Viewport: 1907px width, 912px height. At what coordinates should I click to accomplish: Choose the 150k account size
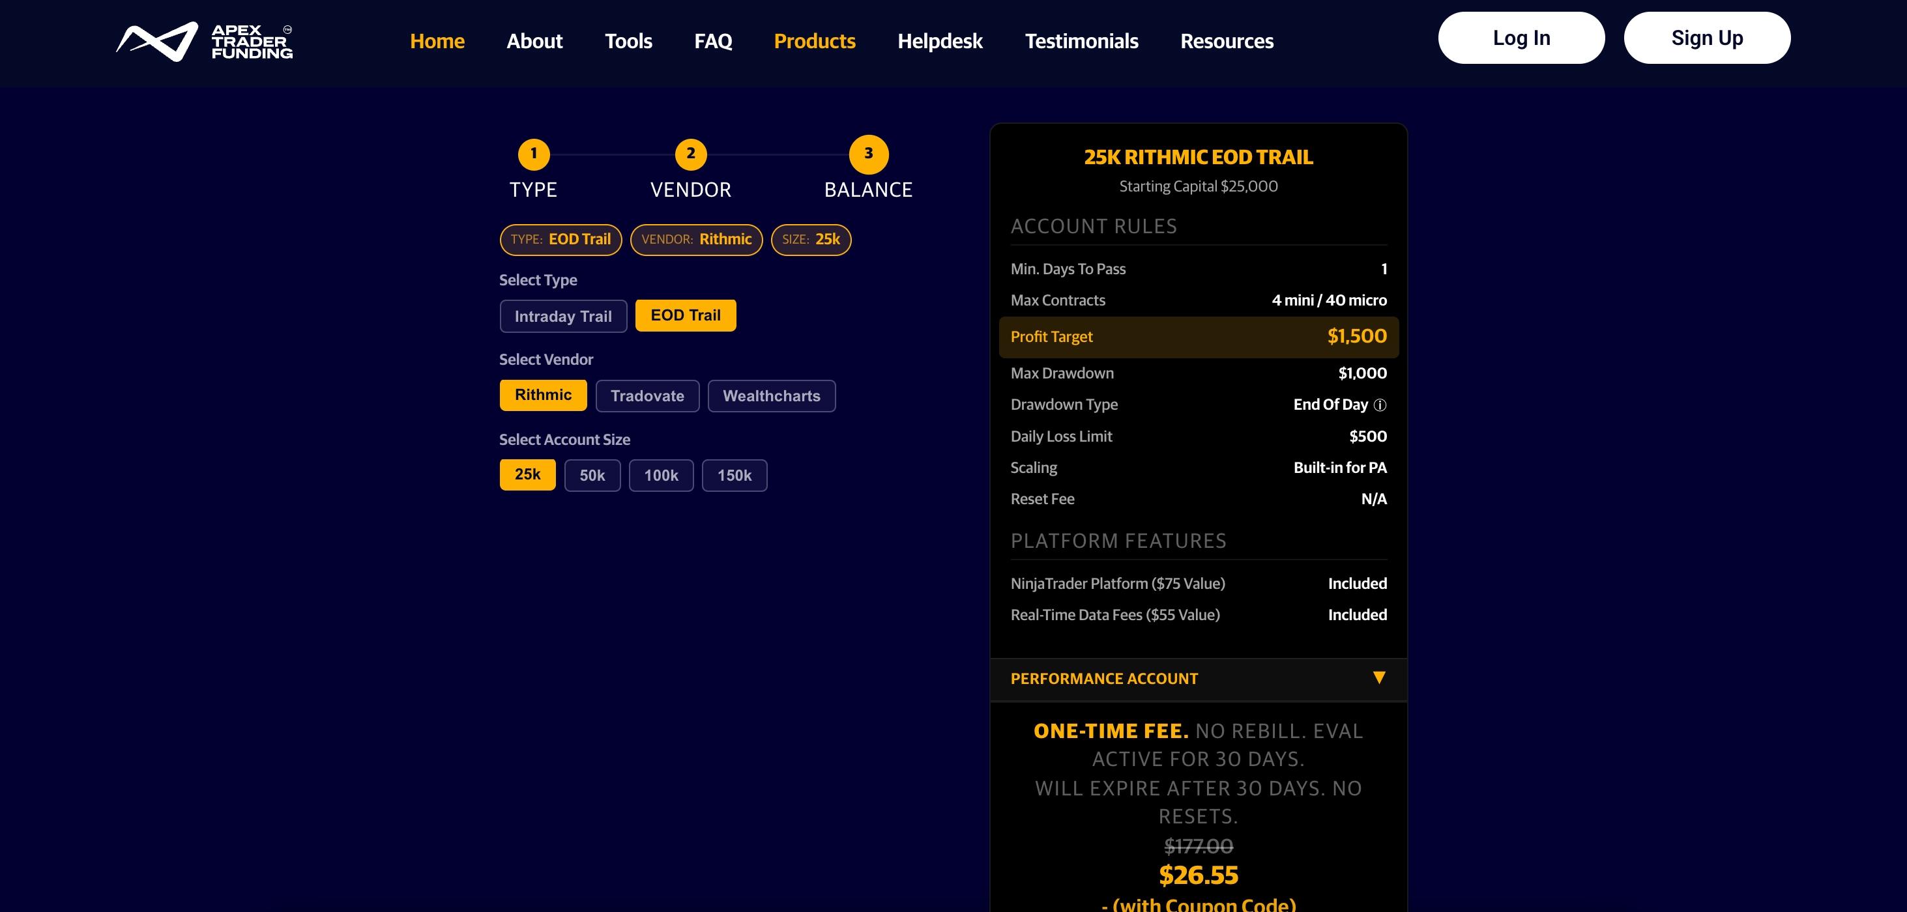734,475
